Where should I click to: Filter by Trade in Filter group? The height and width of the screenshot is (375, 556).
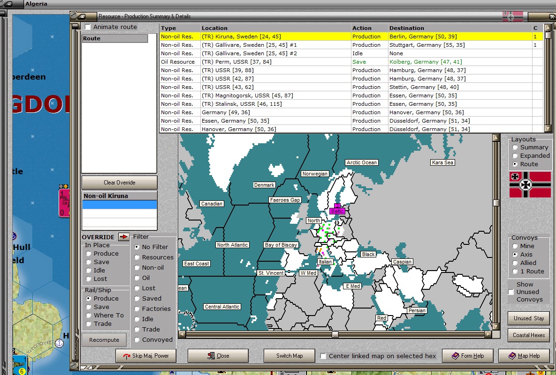click(137, 330)
